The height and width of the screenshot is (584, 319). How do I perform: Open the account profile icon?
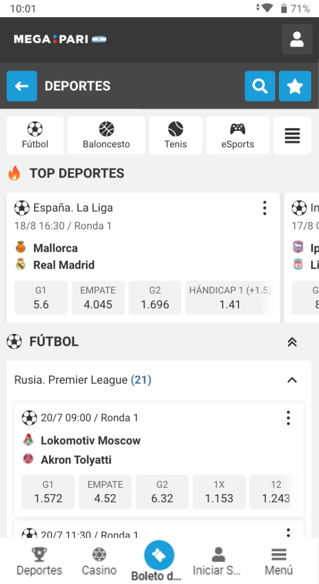297,40
